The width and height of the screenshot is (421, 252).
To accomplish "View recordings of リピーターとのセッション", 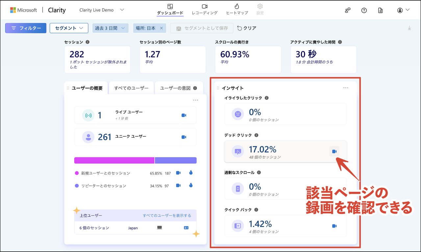I will (178, 185).
